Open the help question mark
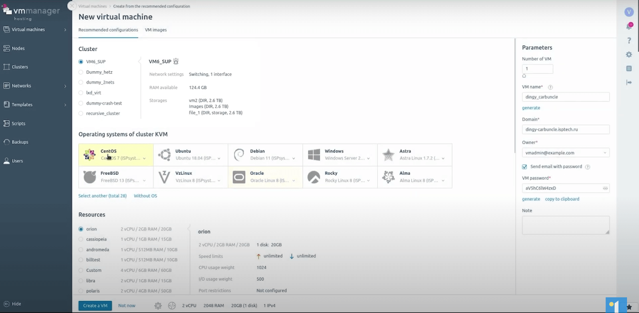This screenshot has width=639, height=313. 629,41
